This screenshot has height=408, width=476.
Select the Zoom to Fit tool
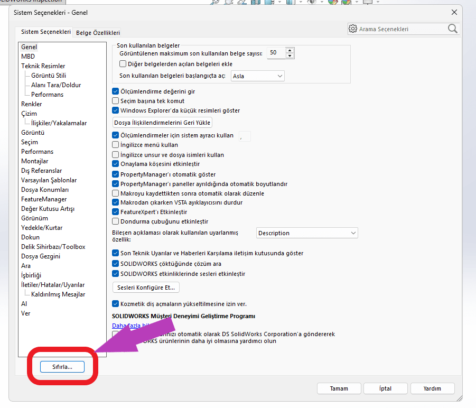click(214, 3)
